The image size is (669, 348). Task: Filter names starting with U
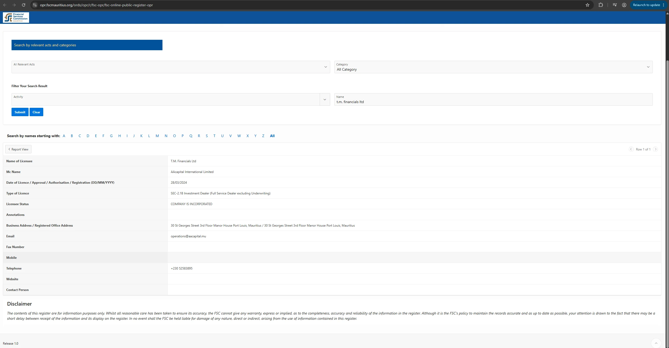click(222, 136)
